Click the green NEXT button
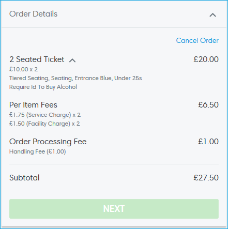 coord(114,209)
